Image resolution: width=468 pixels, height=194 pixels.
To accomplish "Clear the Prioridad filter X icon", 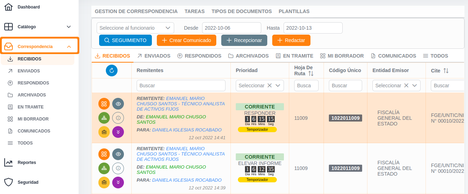I will coord(269,86).
